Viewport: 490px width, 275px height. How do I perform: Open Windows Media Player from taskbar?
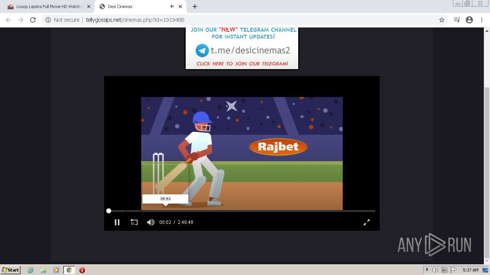tap(56, 270)
